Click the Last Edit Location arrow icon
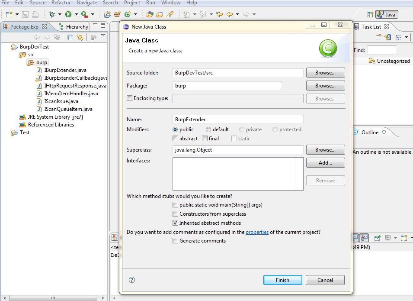413x301 pixels. (x=219, y=14)
